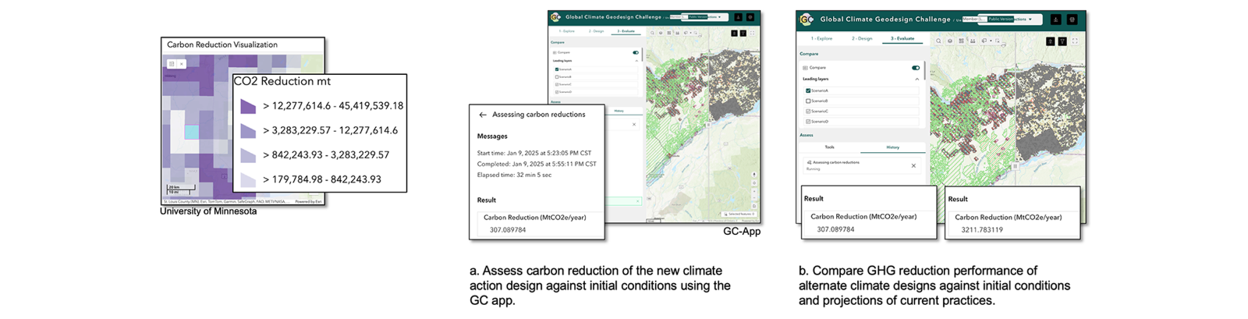This screenshot has height=319, width=1248.
Task: Uncheck ScenarioA in right GC-App window
Action: click(x=808, y=90)
